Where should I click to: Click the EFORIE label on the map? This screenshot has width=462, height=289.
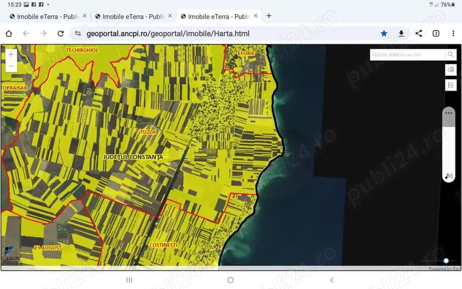click(246, 53)
